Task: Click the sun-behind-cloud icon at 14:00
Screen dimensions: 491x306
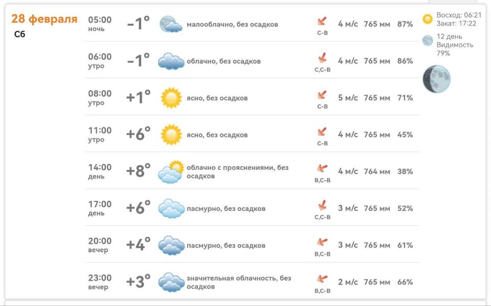Action: coord(171,172)
